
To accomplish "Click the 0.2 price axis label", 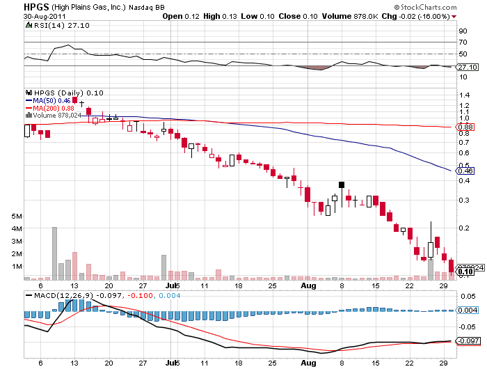I will (464, 228).
